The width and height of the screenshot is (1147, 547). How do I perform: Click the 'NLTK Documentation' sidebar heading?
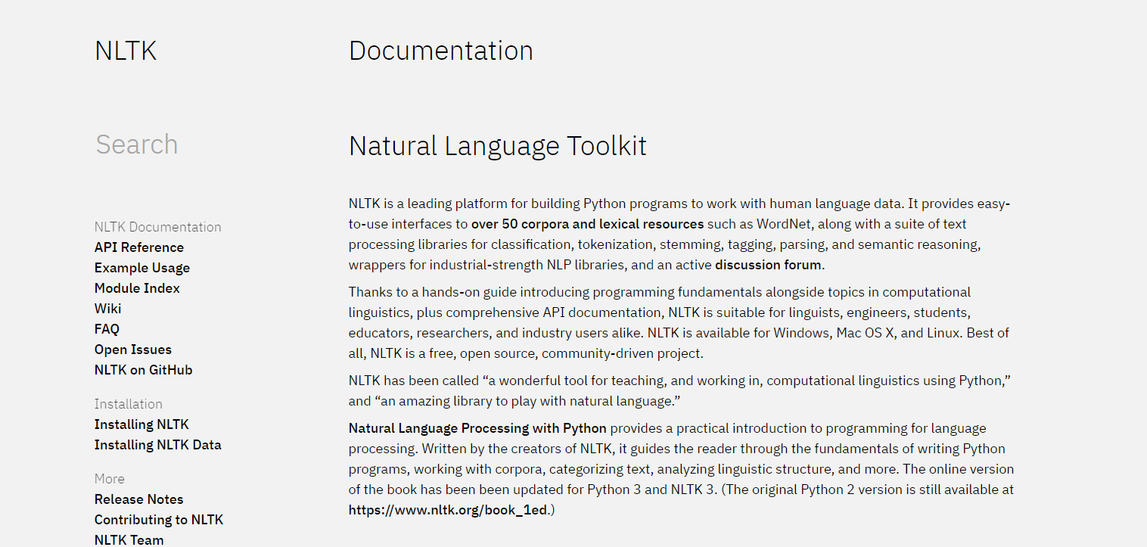pyautogui.click(x=158, y=227)
